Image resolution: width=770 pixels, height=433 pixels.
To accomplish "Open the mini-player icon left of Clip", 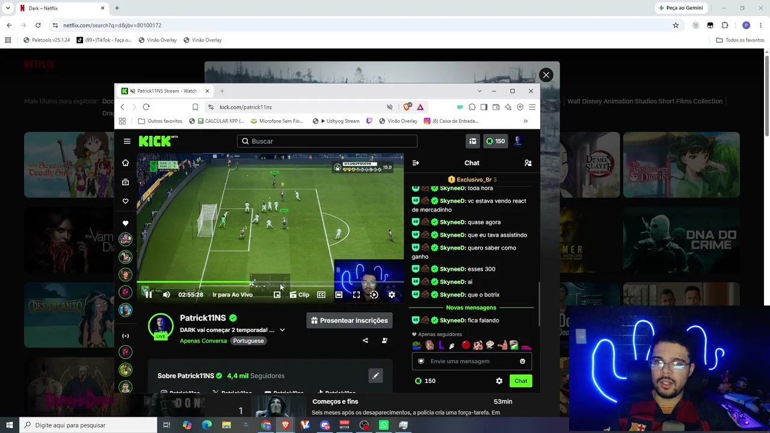I will 277,295.
